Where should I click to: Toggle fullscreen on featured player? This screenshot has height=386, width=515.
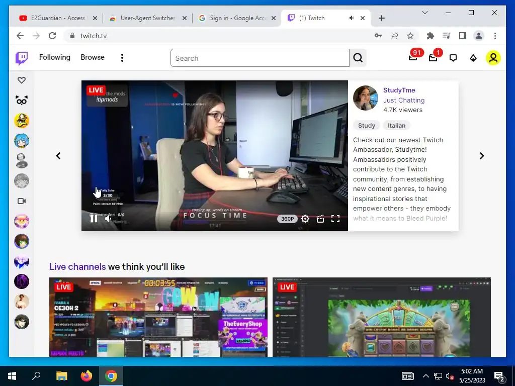pyautogui.click(x=335, y=219)
